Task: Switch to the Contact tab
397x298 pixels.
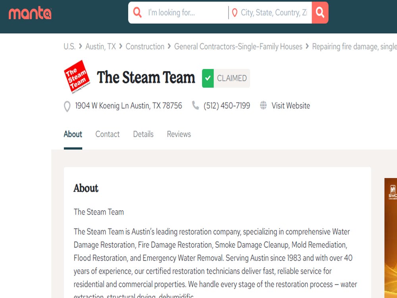Action: 107,134
